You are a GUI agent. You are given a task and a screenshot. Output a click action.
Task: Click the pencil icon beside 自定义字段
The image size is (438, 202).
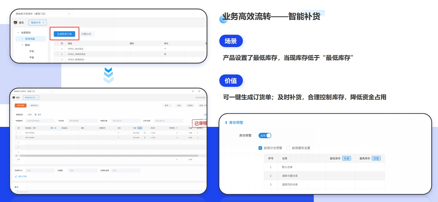coord(16,176)
